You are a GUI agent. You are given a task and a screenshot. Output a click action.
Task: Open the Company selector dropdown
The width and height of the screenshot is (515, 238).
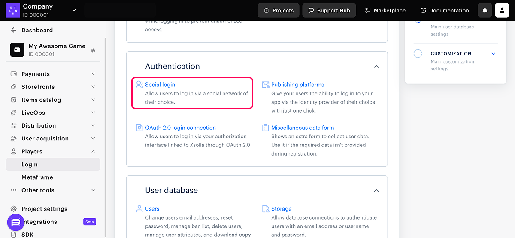[x=74, y=10]
